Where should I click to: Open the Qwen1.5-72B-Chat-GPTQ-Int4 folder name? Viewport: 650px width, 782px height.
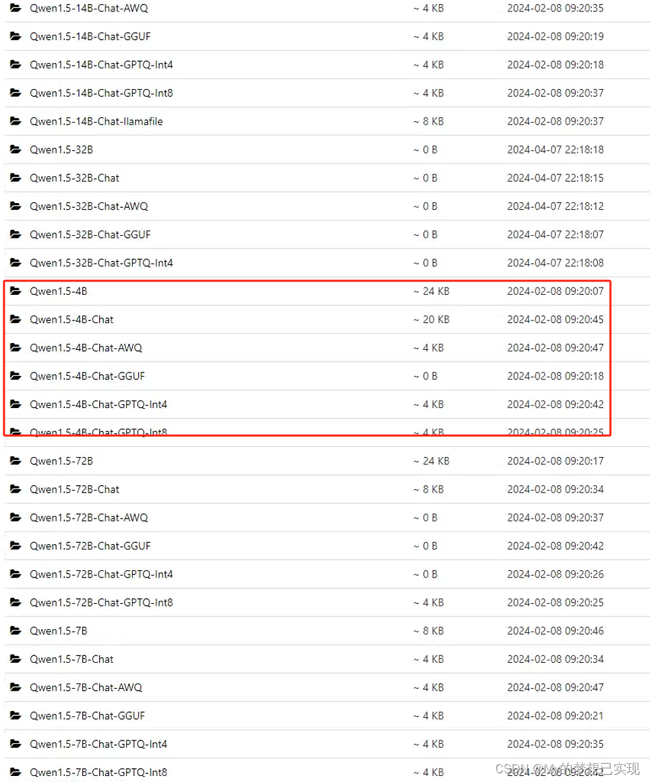101,574
